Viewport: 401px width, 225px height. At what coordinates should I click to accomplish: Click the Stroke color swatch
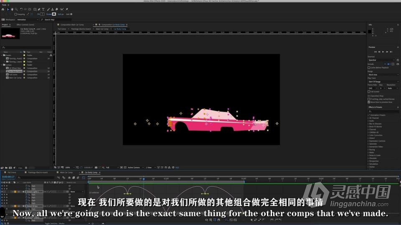point(54,14)
